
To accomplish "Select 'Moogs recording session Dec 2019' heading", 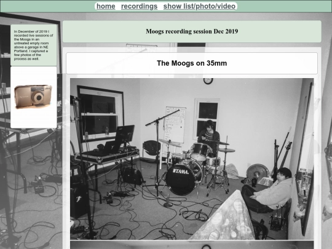I will (x=192, y=31).
